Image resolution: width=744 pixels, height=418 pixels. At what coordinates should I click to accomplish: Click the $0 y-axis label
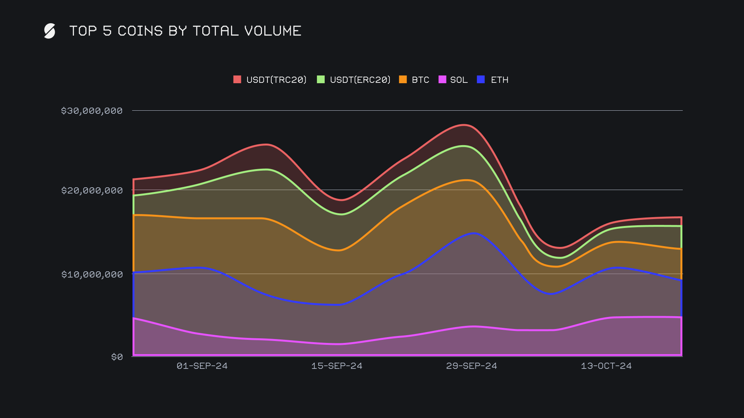(117, 357)
